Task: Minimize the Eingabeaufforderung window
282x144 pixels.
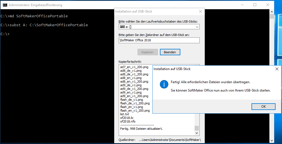Action: (242, 5)
